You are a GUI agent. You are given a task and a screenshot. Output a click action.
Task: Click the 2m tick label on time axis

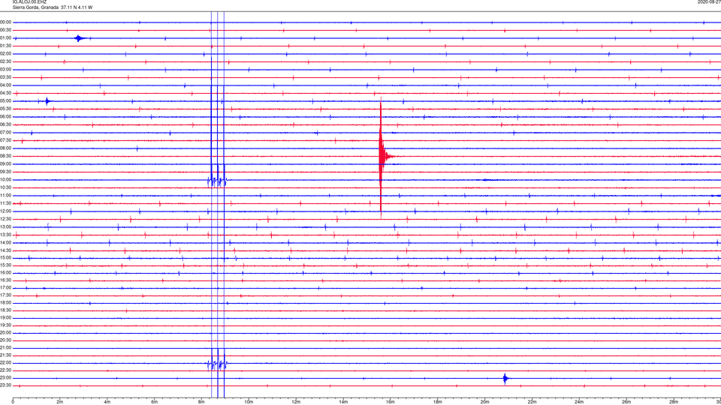pos(60,402)
